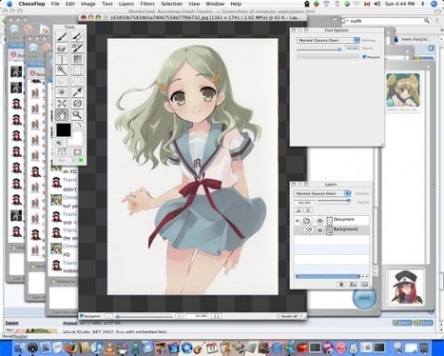Select the second brush tool beside Brush
This screenshot has height=356, width=444.
(x=77, y=37)
